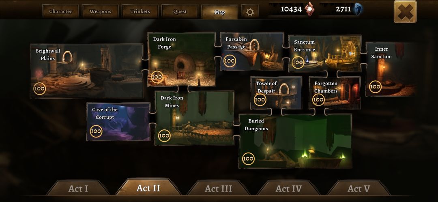Viewport: 438px width, 202px height.
Task: Click the 100 badge on Buried Dungeons
Action: tap(248, 159)
